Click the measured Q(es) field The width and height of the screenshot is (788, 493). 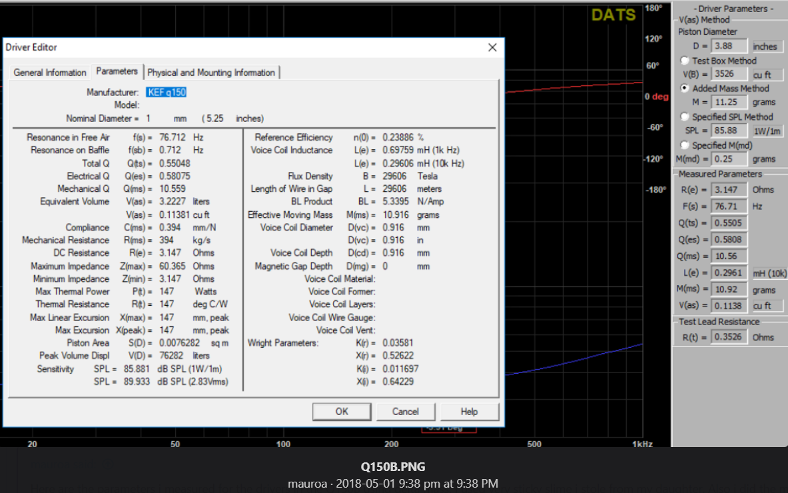pos(729,239)
